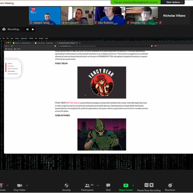Click the browser back arrow
The width and height of the screenshot is (193, 193).
(x=6, y=46)
